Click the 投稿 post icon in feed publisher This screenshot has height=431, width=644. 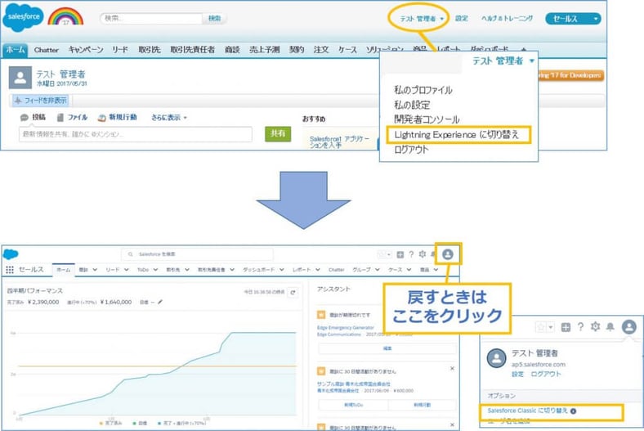click(25, 118)
